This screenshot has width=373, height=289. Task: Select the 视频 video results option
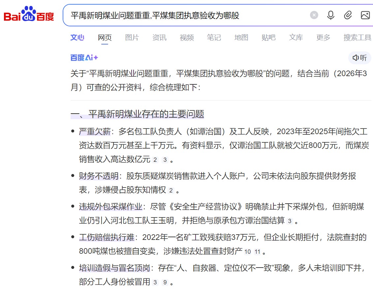point(186,38)
